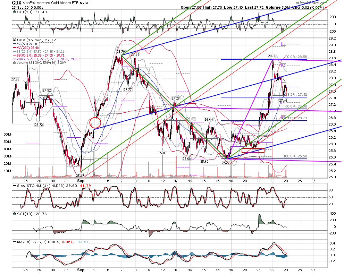Click the 27.86 price label
This screenshot has width=344, height=275.
15,79
